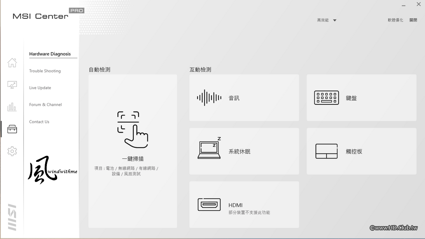Toggle the 軟體優化 關閉 setting
Image resolution: width=425 pixels, height=239 pixels.
point(413,20)
